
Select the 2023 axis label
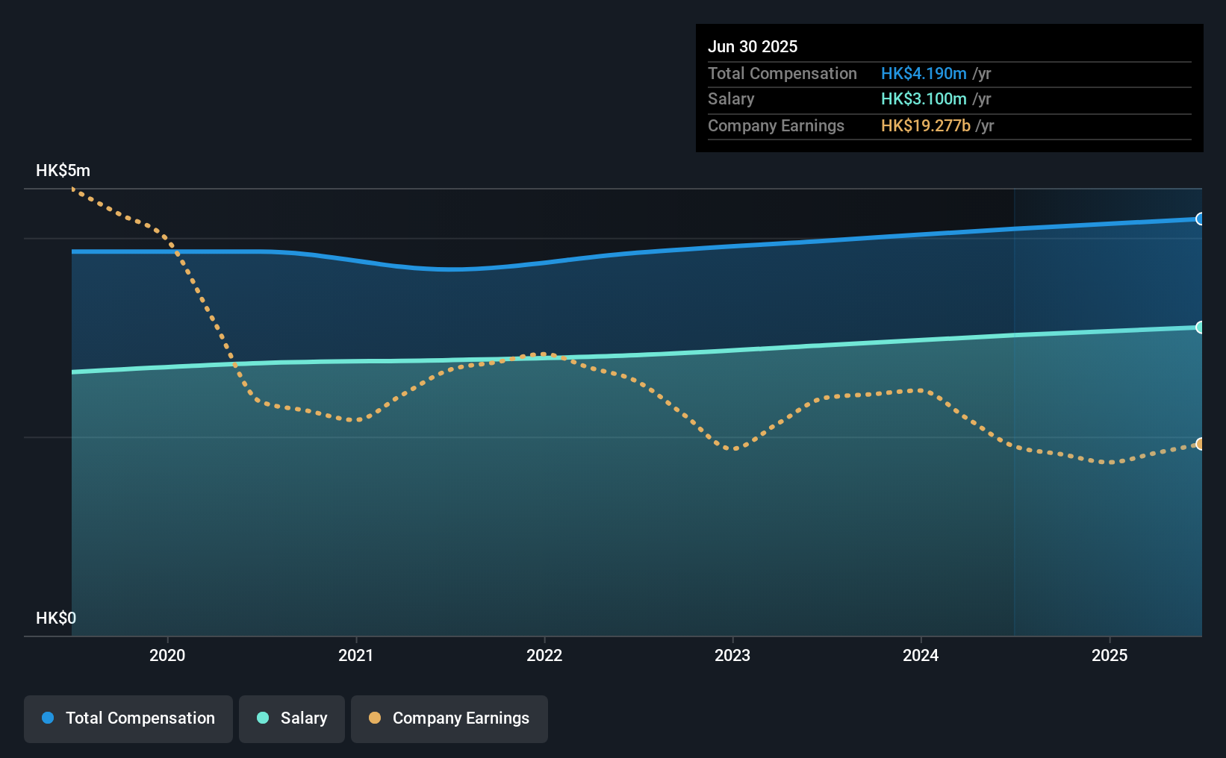(734, 655)
